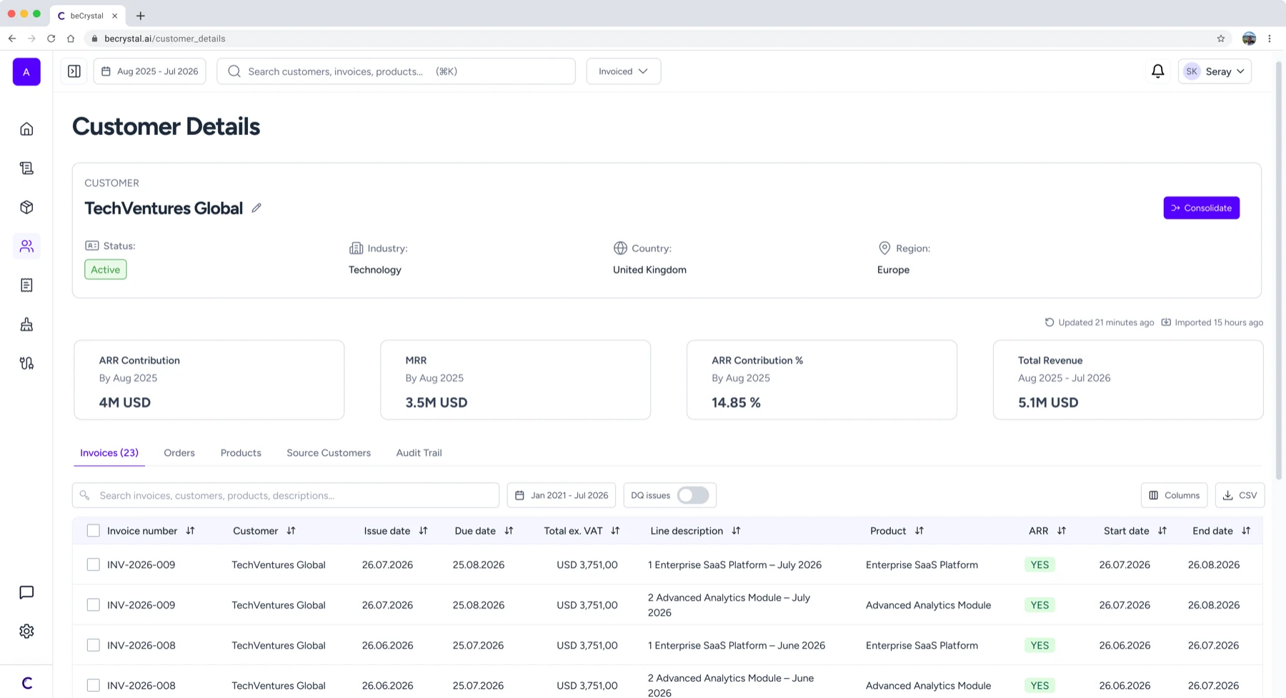Open the settings gear in sidebar
Viewport: 1286px width, 698px height.
26,632
